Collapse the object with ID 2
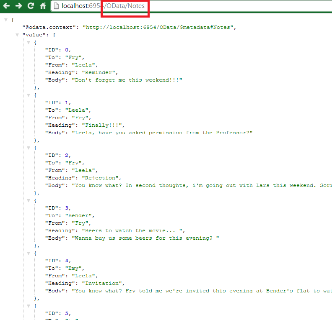332x320 pixels. click(x=29, y=148)
